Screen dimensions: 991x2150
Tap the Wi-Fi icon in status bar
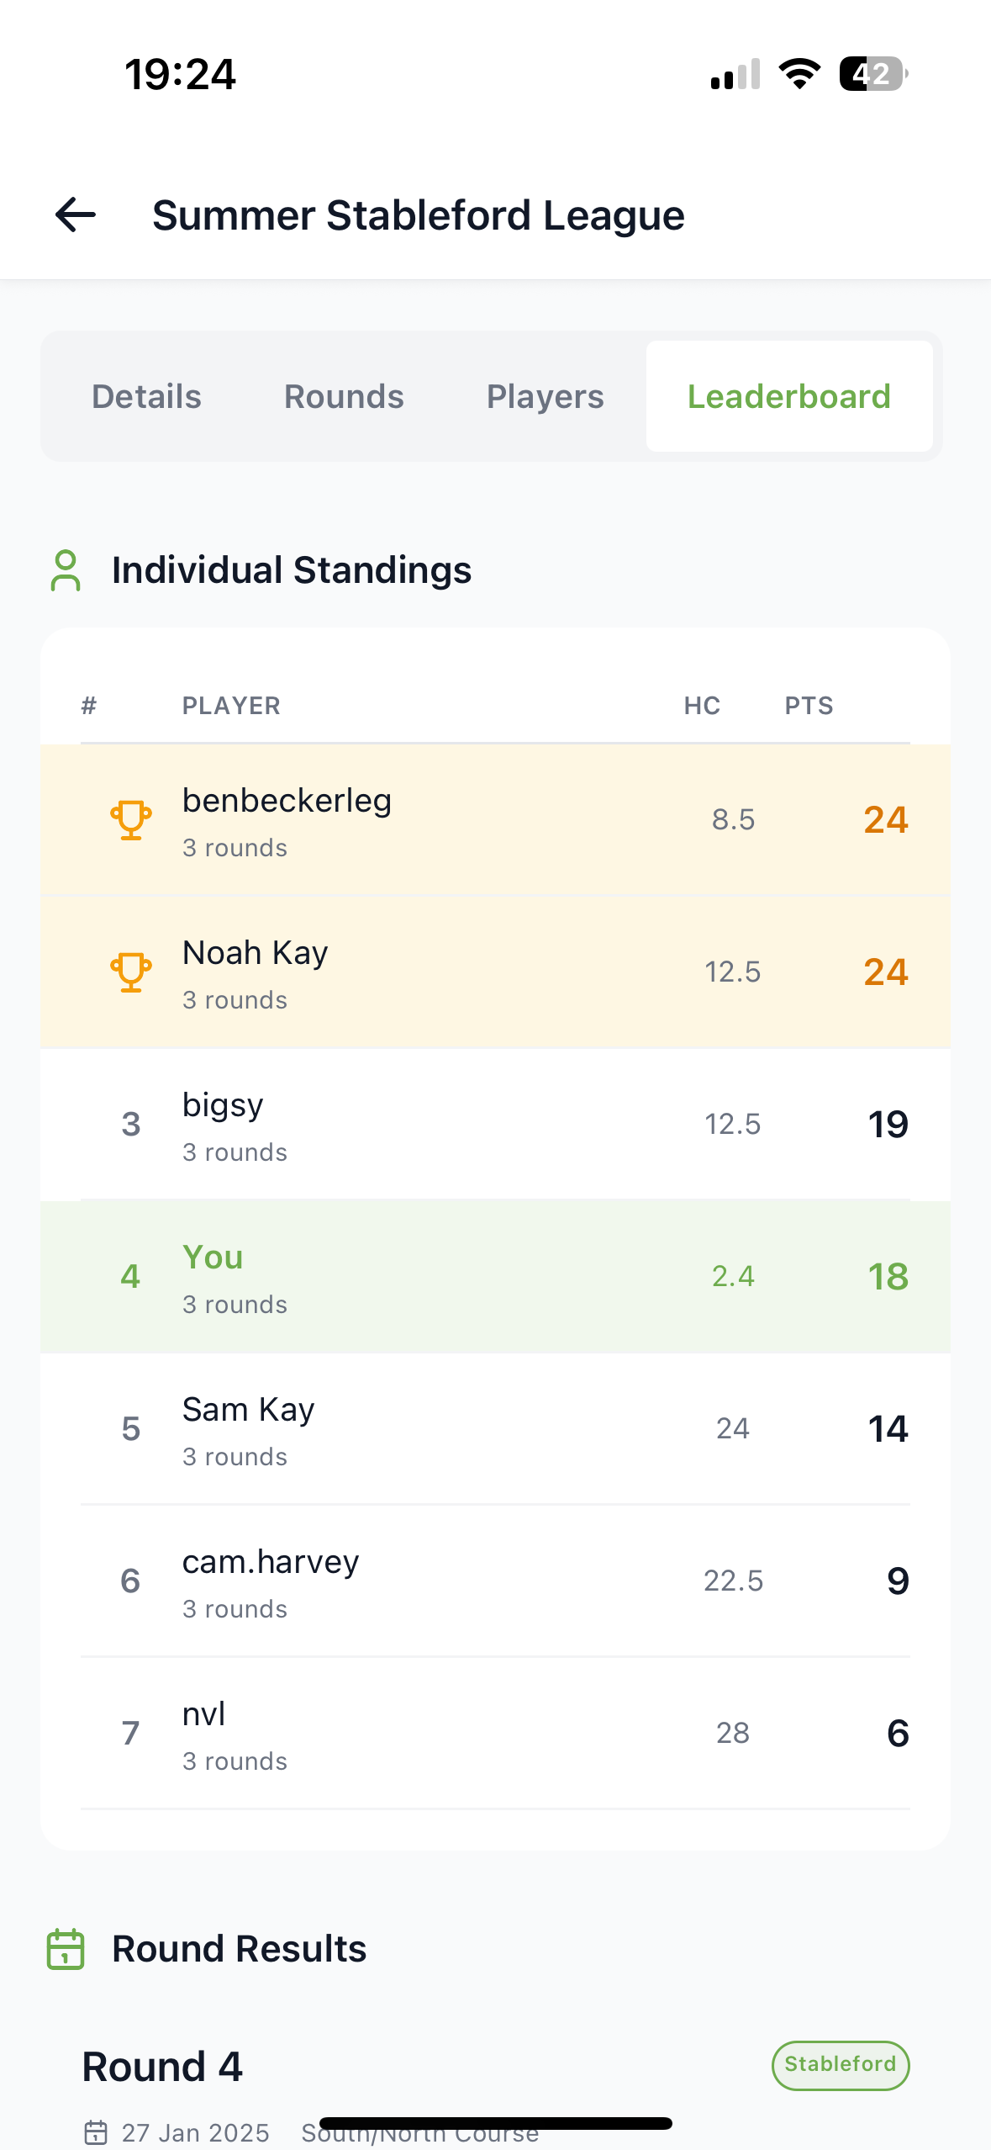click(798, 74)
